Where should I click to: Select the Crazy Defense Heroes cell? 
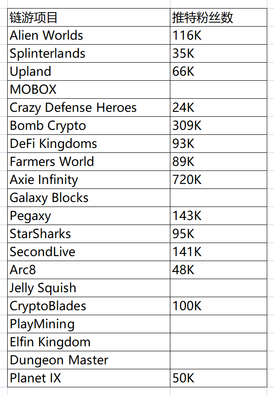click(x=89, y=108)
